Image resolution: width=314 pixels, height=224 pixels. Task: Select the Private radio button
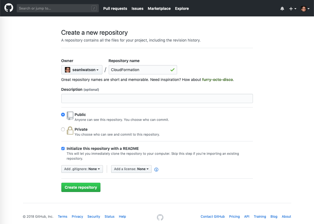[x=63, y=129]
